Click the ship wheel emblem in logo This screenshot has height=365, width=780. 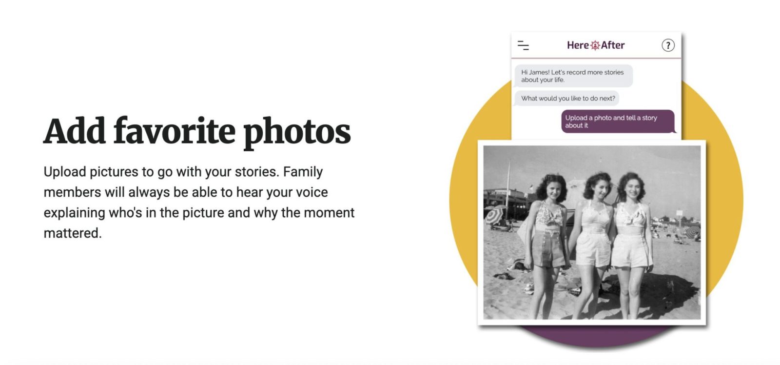(x=595, y=45)
